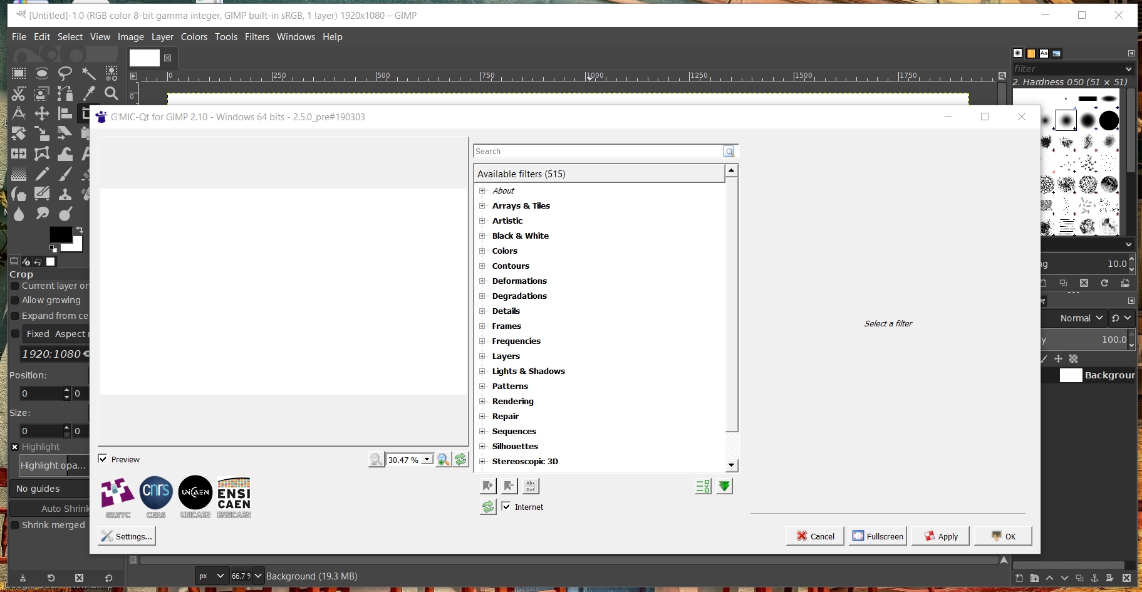This screenshot has width=1142, height=592.
Task: Click the Fullscreen button
Action: click(878, 536)
